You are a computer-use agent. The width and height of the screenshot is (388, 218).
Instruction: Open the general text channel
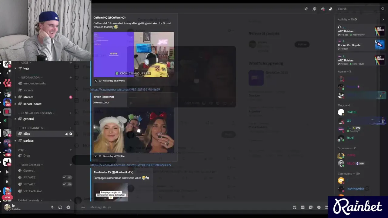[x=28, y=119]
